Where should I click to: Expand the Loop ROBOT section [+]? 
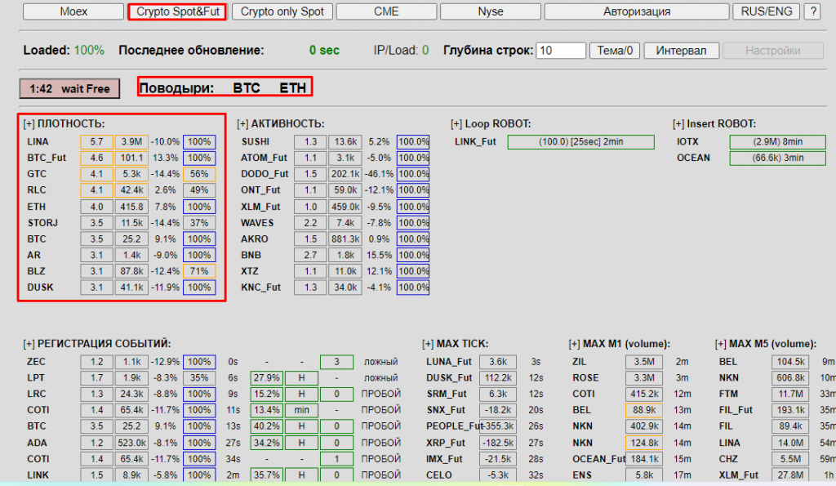(456, 124)
